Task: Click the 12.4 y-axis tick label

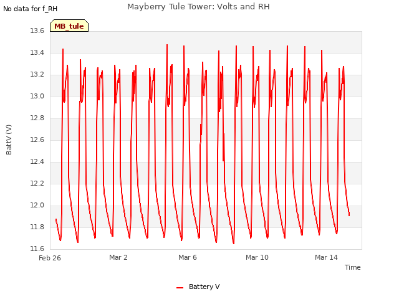Action: point(37,162)
